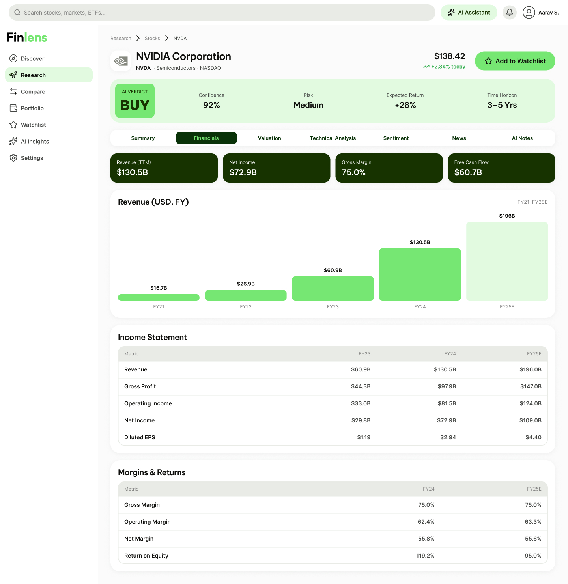Click the Settings gear icon
This screenshot has width=568, height=584.
tap(13, 158)
